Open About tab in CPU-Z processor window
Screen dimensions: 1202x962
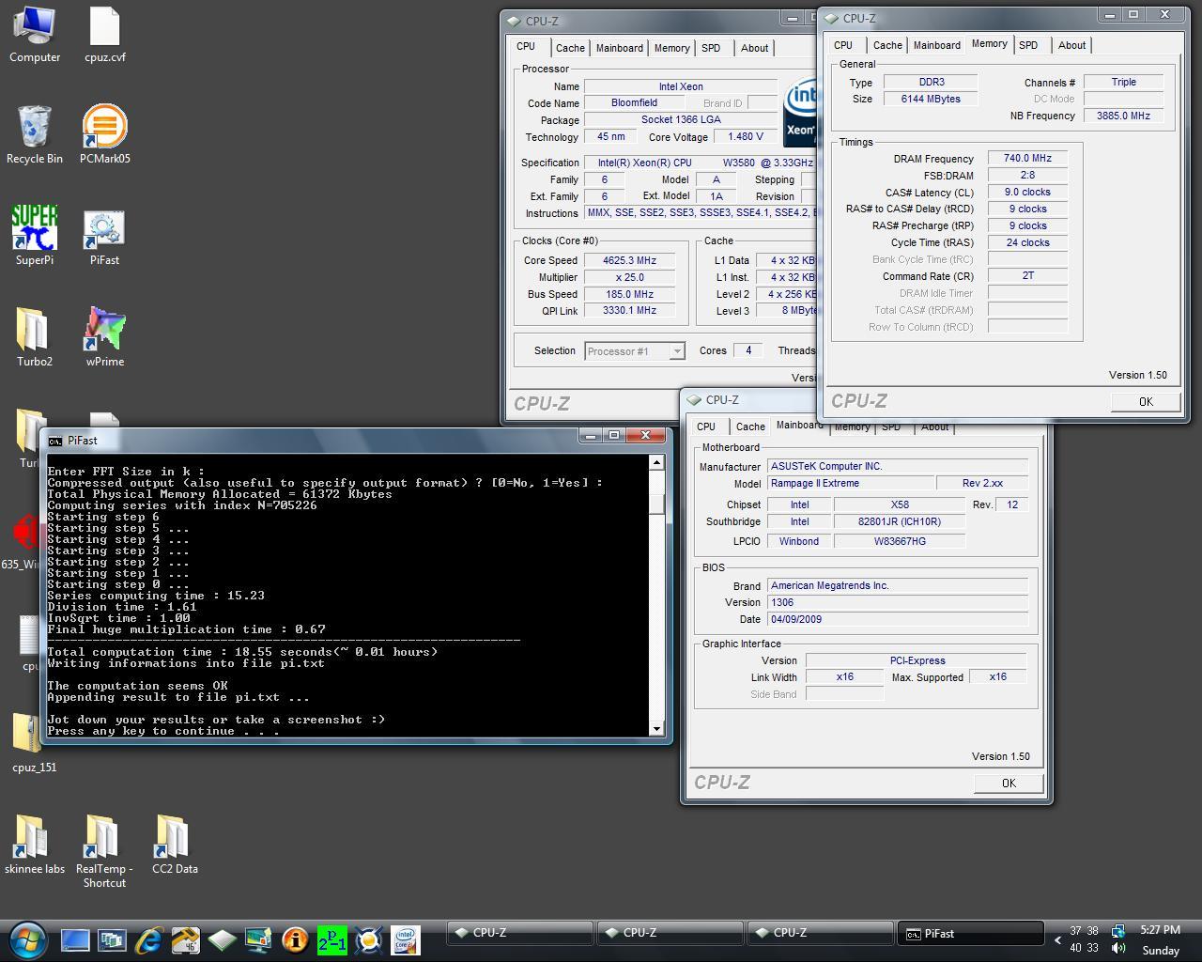[x=754, y=48]
